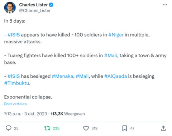
Task: Click the 113,3K Weergaven view count
Action: coord(68,114)
